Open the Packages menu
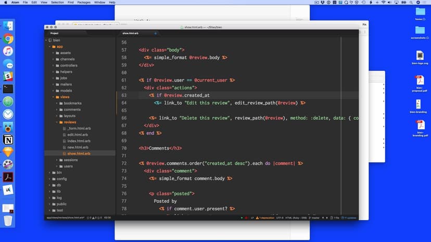The image size is (431, 242). pyautogui.click(x=83, y=3)
